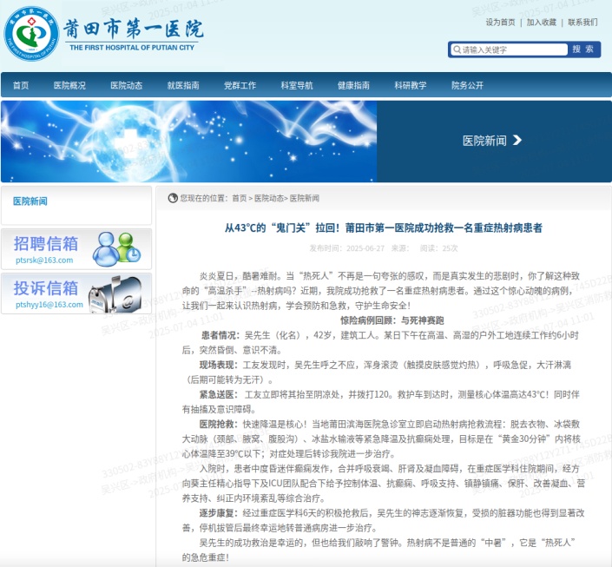612x567 pixels.
Task: Click the 投诉信箱 heading text
Action: tap(46, 288)
